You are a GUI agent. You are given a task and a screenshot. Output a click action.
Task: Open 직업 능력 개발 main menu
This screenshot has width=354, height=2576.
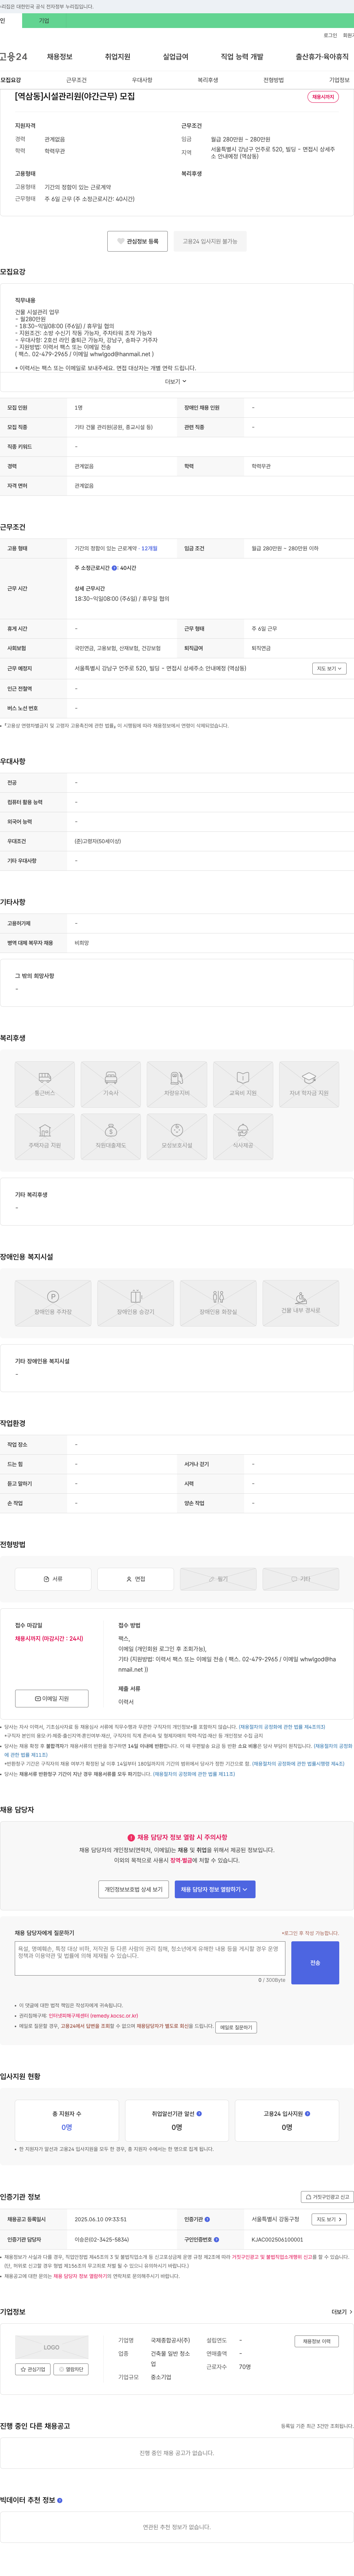[242, 57]
